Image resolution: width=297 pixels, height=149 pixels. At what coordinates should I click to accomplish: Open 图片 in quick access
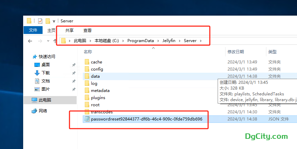click(45, 89)
